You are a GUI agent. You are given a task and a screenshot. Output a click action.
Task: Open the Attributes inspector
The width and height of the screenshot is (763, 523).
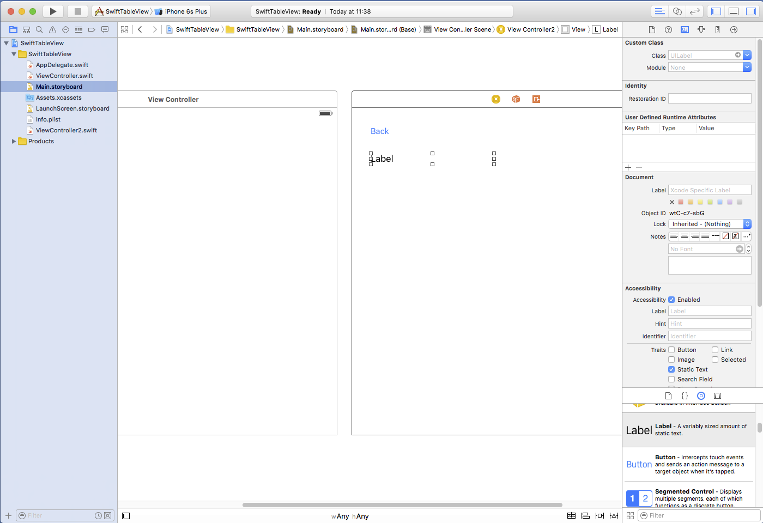tap(701, 29)
